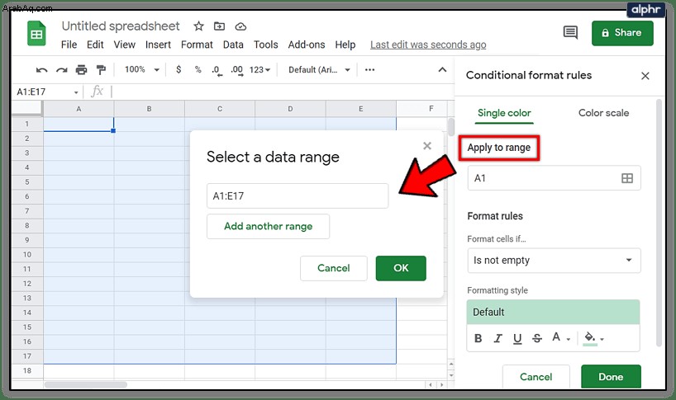
Task: Open the Default (Arial) font dropdown
Action: pyautogui.click(x=320, y=69)
